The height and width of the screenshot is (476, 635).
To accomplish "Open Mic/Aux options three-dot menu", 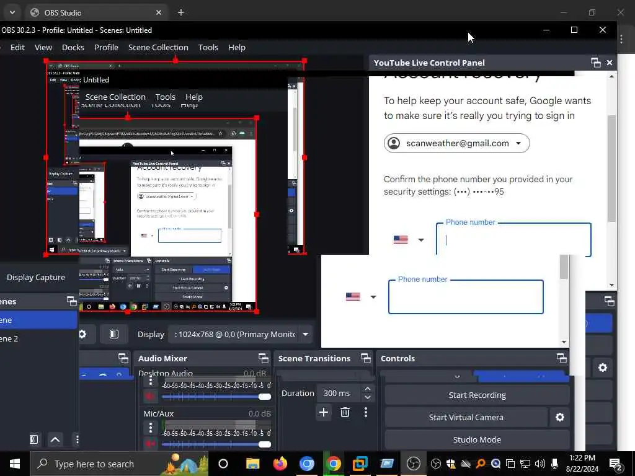I will point(151,428).
